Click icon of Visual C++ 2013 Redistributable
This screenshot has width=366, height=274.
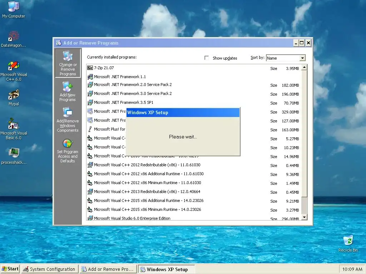90,192
